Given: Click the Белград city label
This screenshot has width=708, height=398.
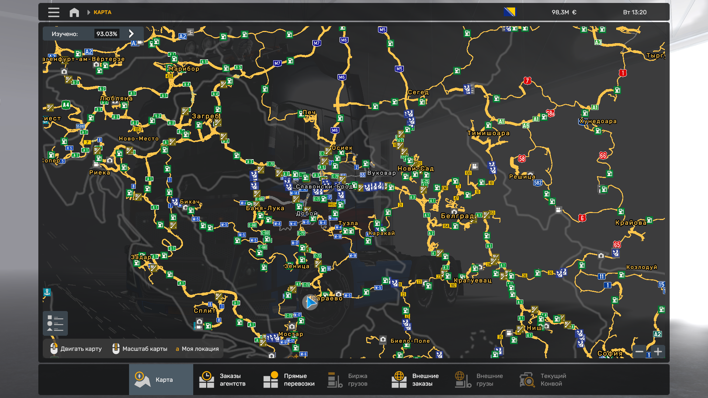Looking at the screenshot, I should (x=457, y=216).
